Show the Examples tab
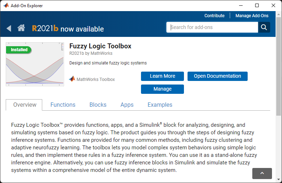 160,105
